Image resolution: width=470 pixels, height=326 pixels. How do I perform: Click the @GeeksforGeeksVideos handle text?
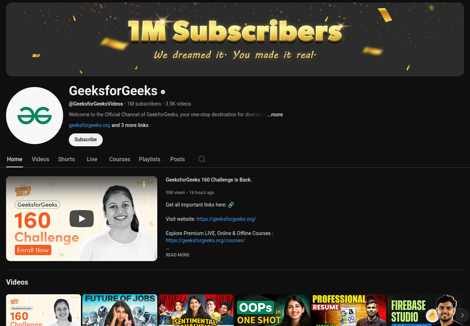96,104
